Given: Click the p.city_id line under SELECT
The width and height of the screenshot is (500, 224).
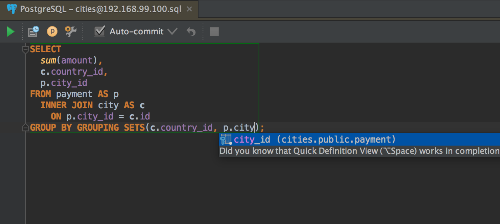Looking at the screenshot, I should tap(64, 83).
